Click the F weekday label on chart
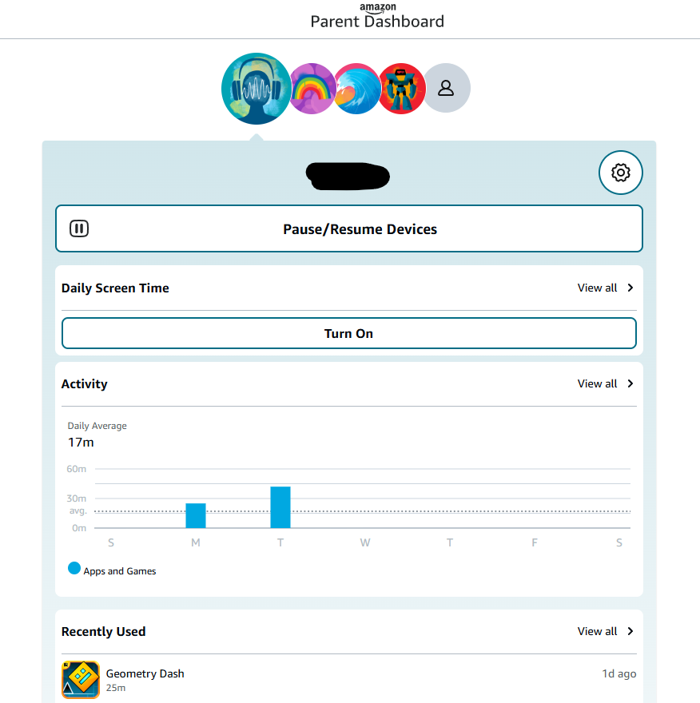Viewport: 700px width, 703px height. [535, 543]
